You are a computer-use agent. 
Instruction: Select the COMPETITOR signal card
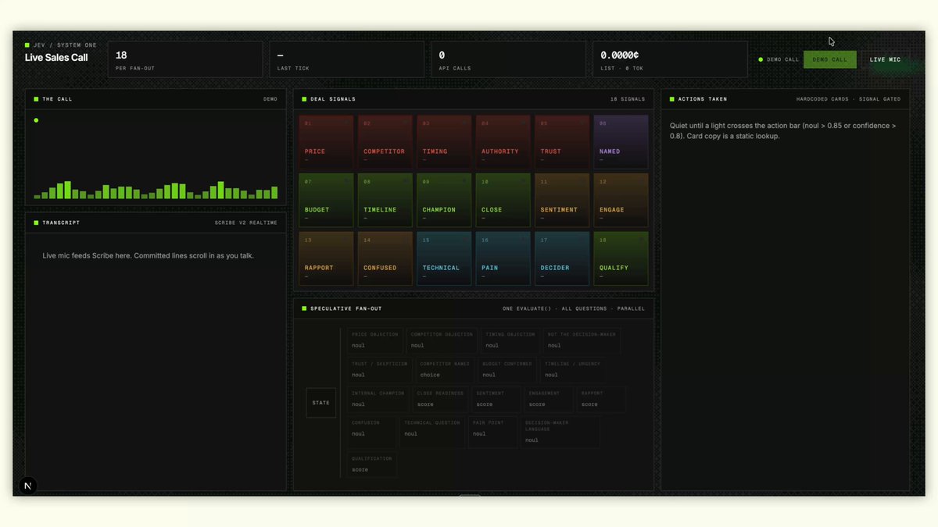coord(385,141)
